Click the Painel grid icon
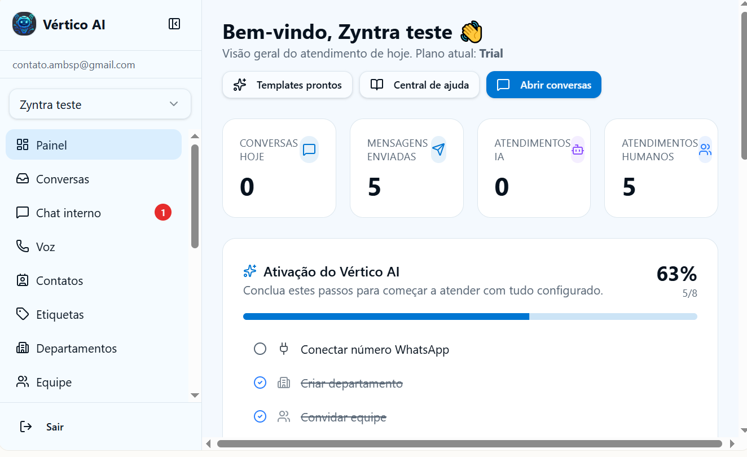The image size is (747, 457). [23, 145]
